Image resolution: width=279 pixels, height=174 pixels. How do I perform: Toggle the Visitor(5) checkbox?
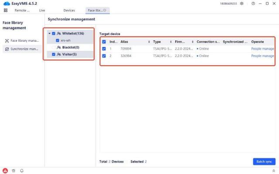(54, 54)
